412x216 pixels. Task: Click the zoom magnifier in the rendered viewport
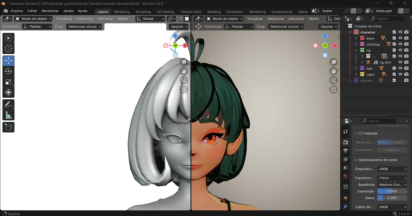pyautogui.click(x=333, y=62)
